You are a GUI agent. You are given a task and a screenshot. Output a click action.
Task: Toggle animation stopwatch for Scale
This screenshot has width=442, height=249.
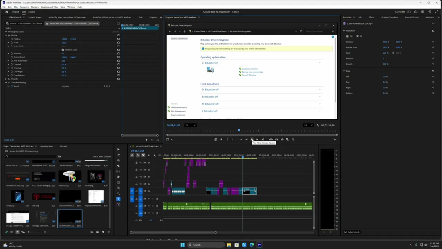click(x=12, y=43)
